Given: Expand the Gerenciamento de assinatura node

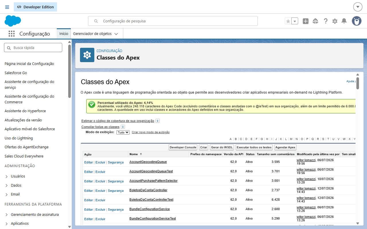Looking at the screenshot, I should [7, 215].
